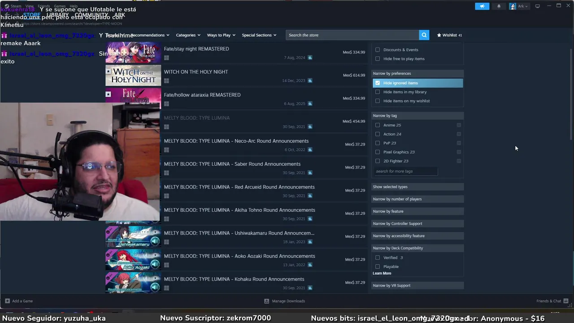Click Windows icon under WITCH ON THE HOLY NIGHT
The image size is (574, 323).
(166, 81)
